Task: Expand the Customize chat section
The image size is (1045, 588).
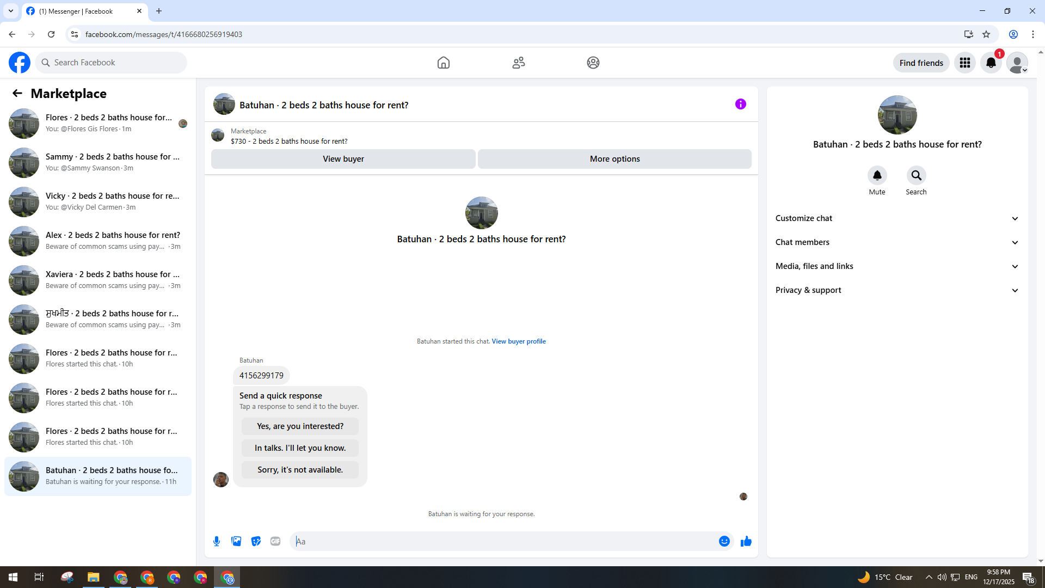Action: click(896, 218)
